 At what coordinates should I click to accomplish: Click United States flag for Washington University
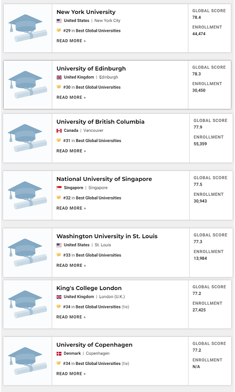tap(59, 245)
